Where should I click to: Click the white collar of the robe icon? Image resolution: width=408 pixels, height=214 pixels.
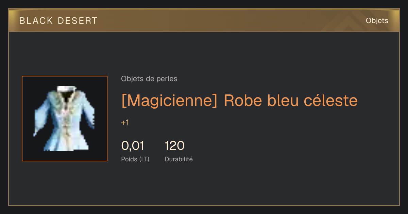tap(66, 89)
